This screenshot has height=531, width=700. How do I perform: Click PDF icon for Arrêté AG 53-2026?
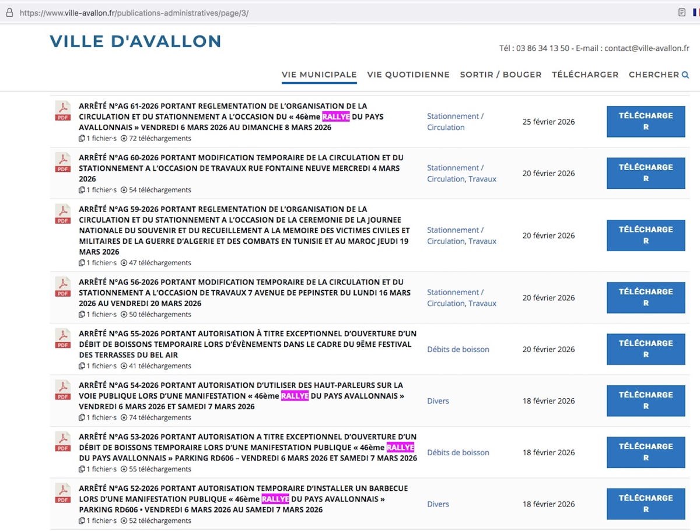pos(63,441)
